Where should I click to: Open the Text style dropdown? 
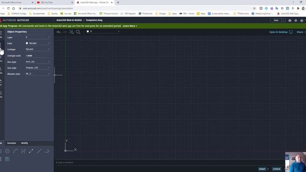38,68
